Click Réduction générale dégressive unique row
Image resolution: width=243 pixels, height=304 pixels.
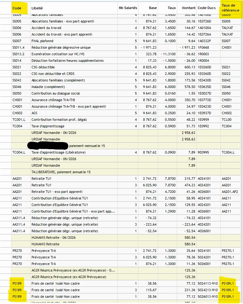120,47
